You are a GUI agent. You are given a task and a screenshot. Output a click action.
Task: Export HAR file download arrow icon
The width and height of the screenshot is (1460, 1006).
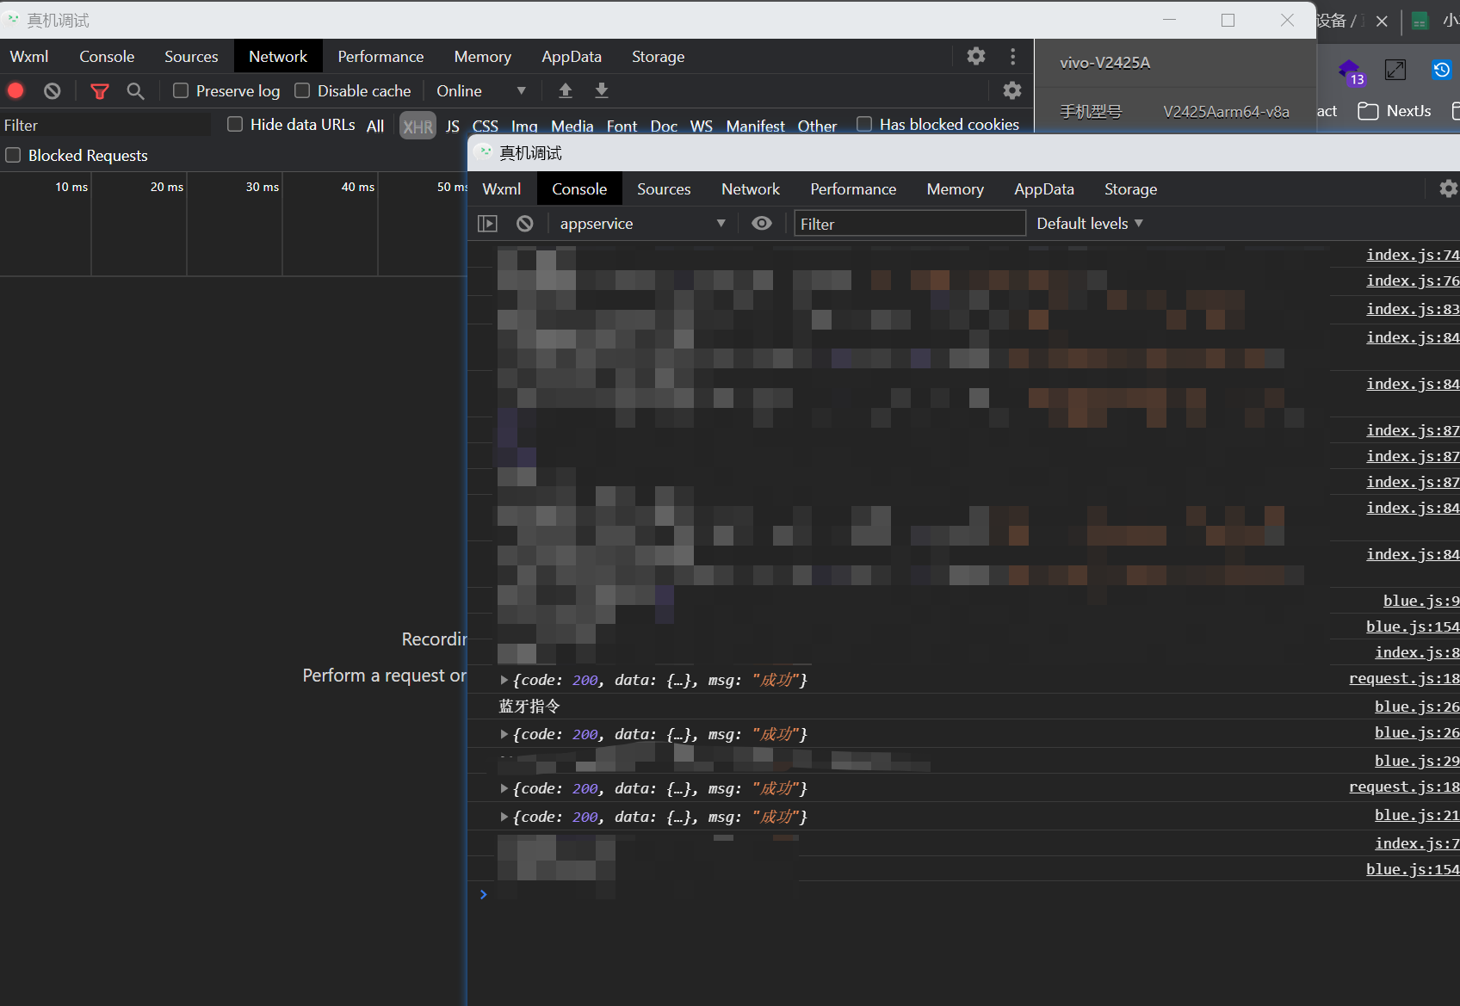pyautogui.click(x=602, y=90)
